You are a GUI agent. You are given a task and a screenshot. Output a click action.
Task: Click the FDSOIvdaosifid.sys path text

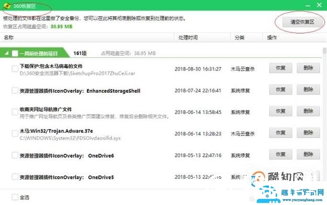(70, 138)
